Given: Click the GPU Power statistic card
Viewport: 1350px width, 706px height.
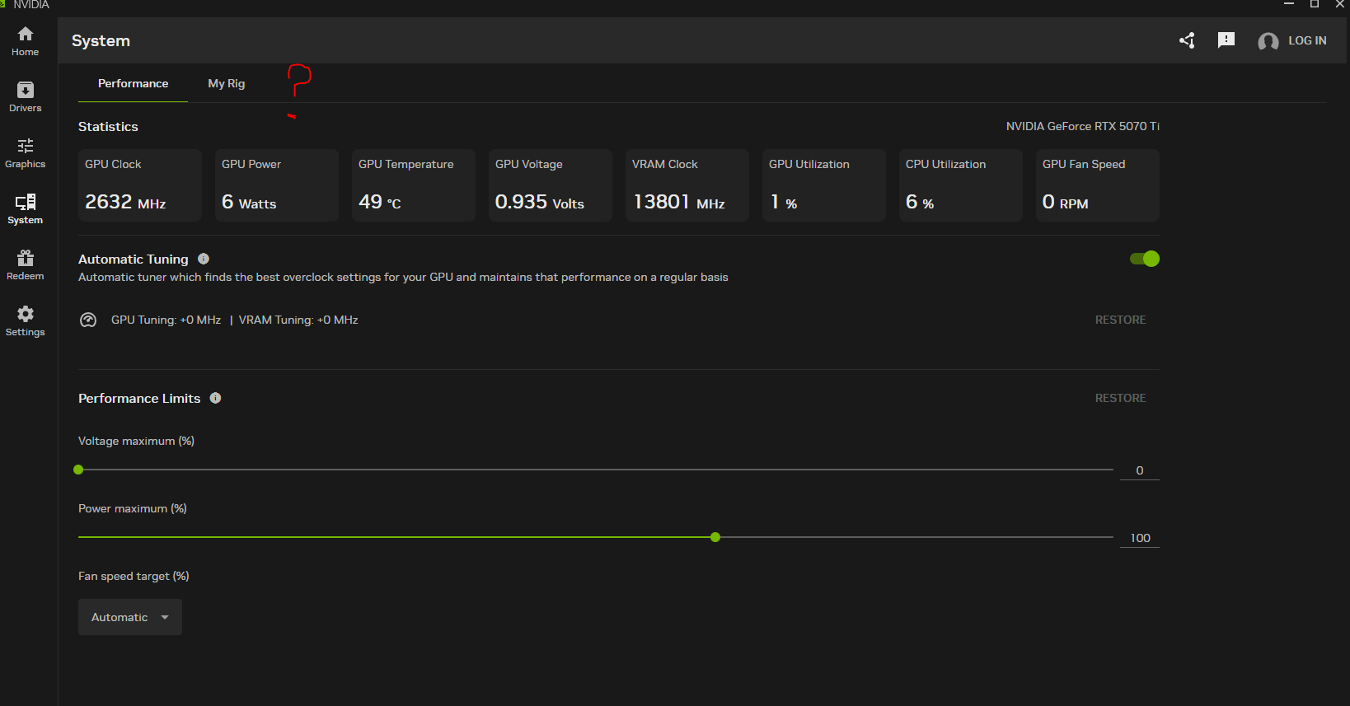Looking at the screenshot, I should (x=277, y=185).
